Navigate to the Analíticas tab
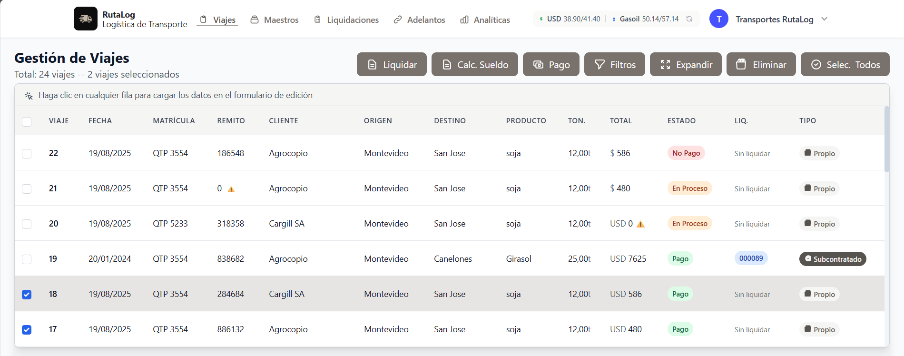The image size is (904, 356). pyautogui.click(x=485, y=20)
